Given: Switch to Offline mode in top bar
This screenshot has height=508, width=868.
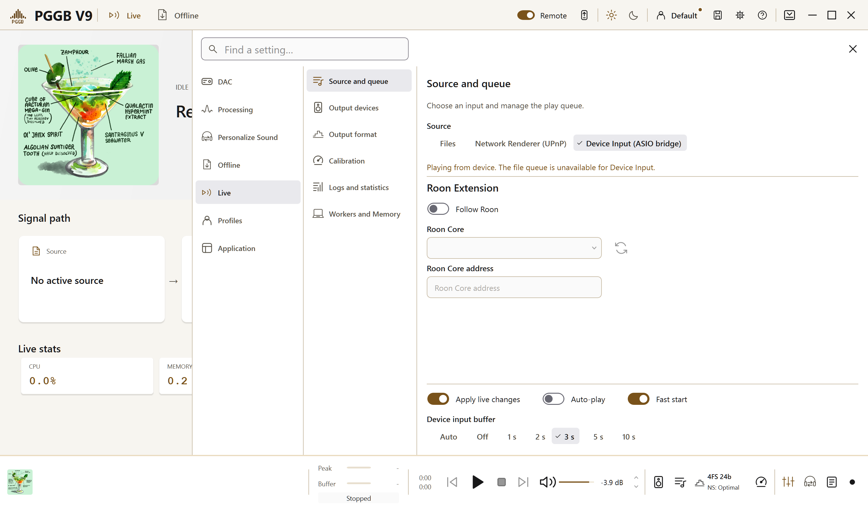Looking at the screenshot, I should point(178,15).
